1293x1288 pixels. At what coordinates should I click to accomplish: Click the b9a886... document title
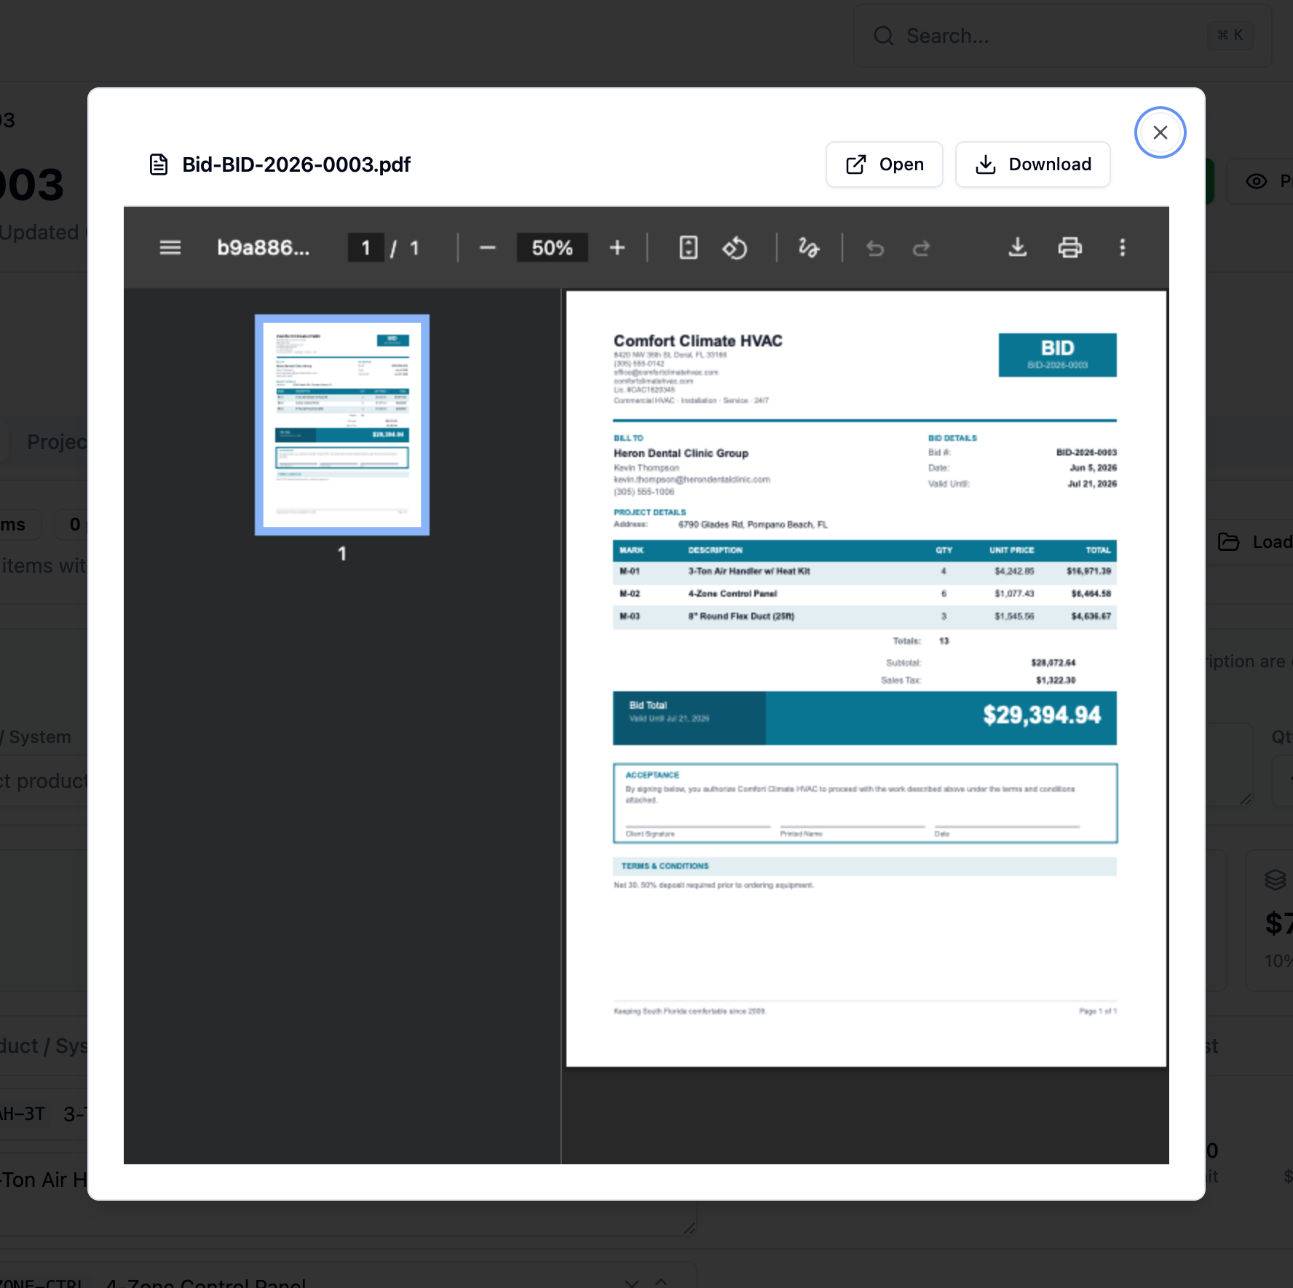[264, 248]
